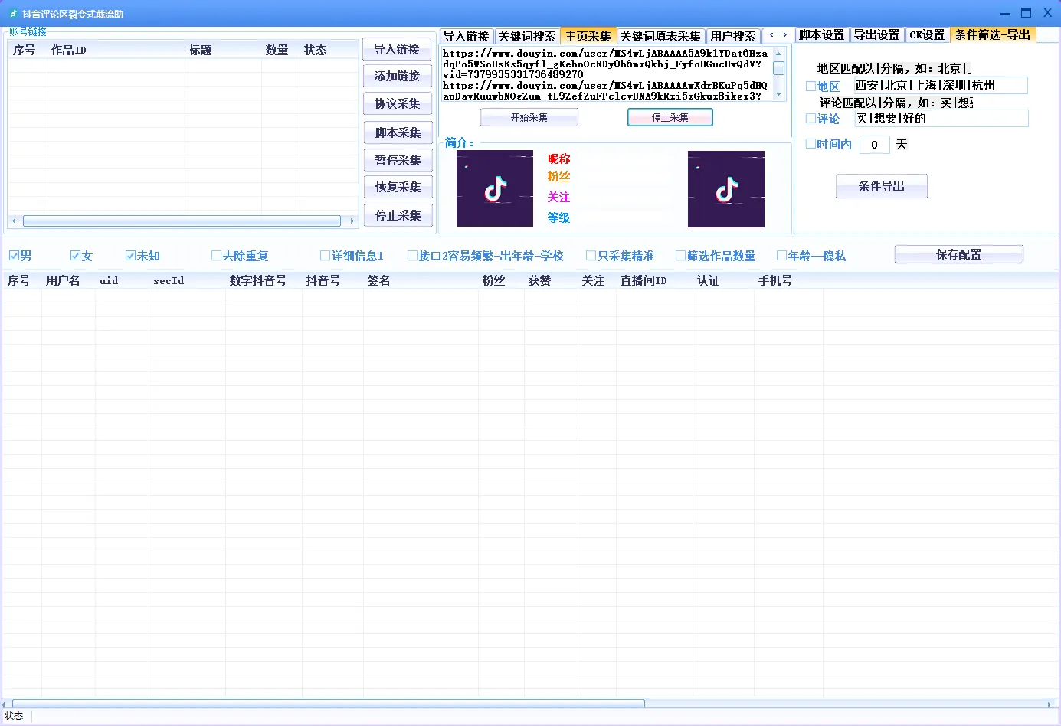
Task: Click the 停止采集 button in left panel
Action: [x=398, y=215]
